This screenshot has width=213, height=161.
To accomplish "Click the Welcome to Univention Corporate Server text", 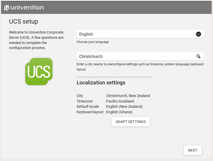I will pos(36,40).
